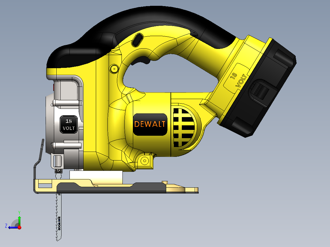
Task: Click the white block above the shoe
Action: (x=96, y=178)
